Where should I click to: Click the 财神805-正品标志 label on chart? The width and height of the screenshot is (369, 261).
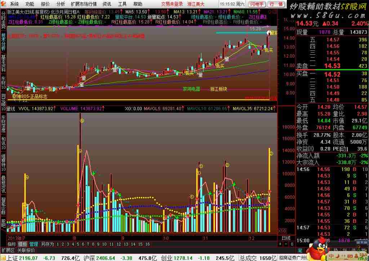coord(30,96)
